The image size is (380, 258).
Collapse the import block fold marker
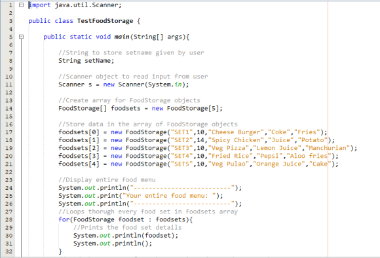[x=22, y=5]
